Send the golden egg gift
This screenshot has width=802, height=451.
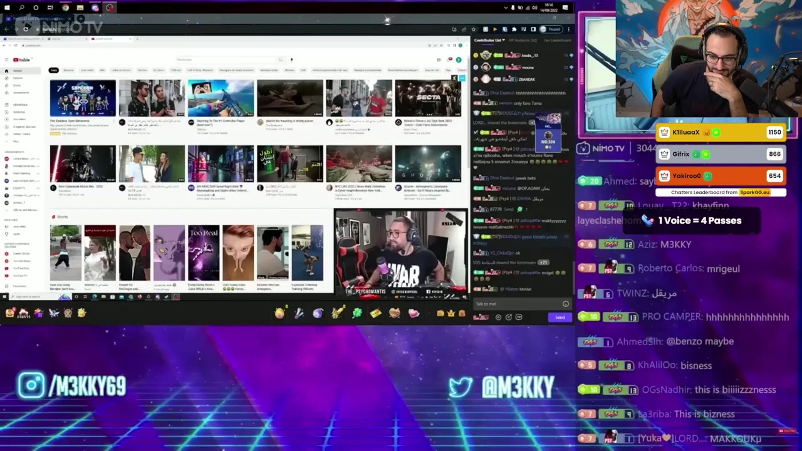pyautogui.click(x=279, y=313)
